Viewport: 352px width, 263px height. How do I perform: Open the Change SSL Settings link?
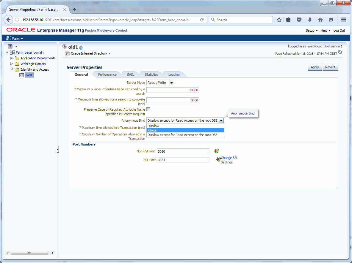click(x=229, y=160)
